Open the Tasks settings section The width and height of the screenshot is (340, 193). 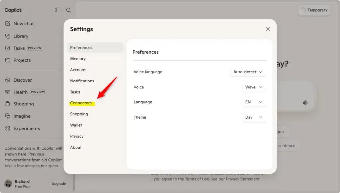(x=75, y=92)
